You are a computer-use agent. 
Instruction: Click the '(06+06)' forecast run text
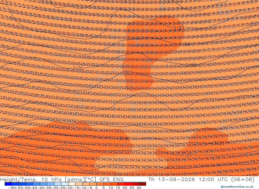click(x=243, y=179)
